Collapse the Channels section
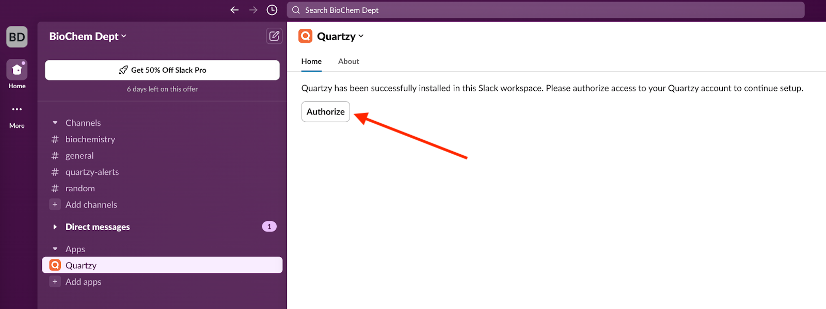826x309 pixels. [x=55, y=123]
